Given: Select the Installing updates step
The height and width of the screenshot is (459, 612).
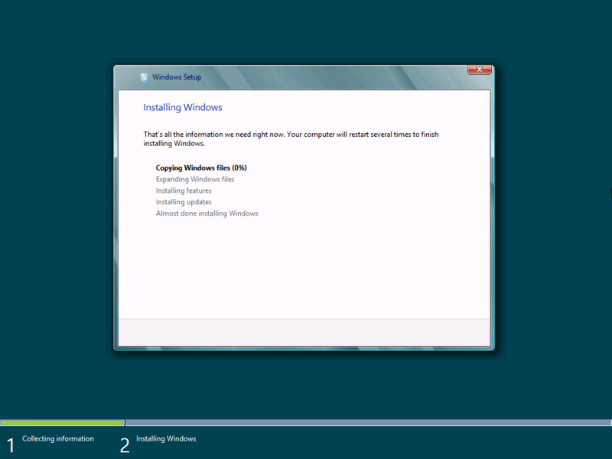Looking at the screenshot, I should click(x=183, y=202).
